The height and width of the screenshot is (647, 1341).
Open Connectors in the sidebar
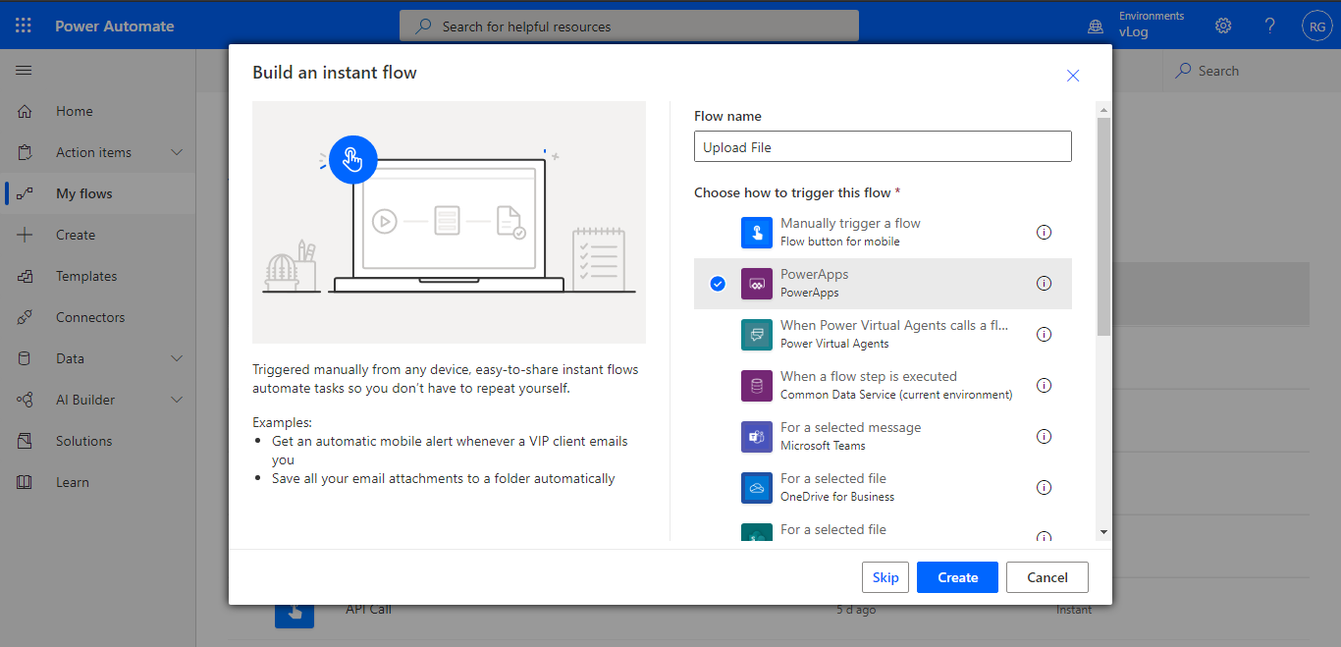[x=90, y=317]
